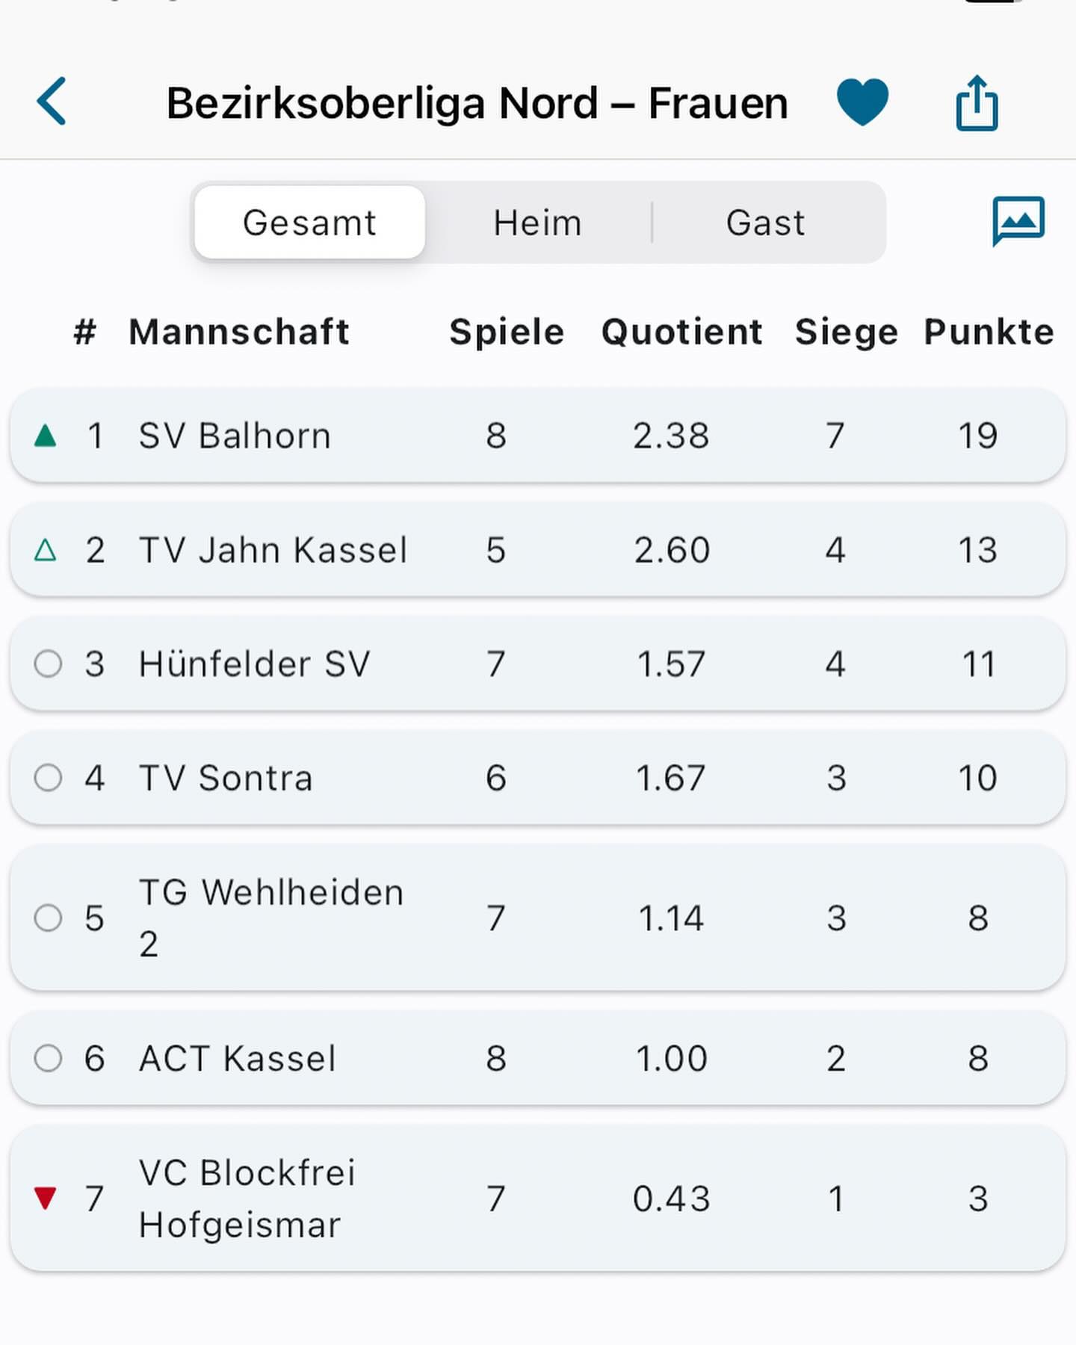Tap the circle marker beside ACT Kassel
This screenshot has height=1345, width=1076.
pyautogui.click(x=48, y=1058)
